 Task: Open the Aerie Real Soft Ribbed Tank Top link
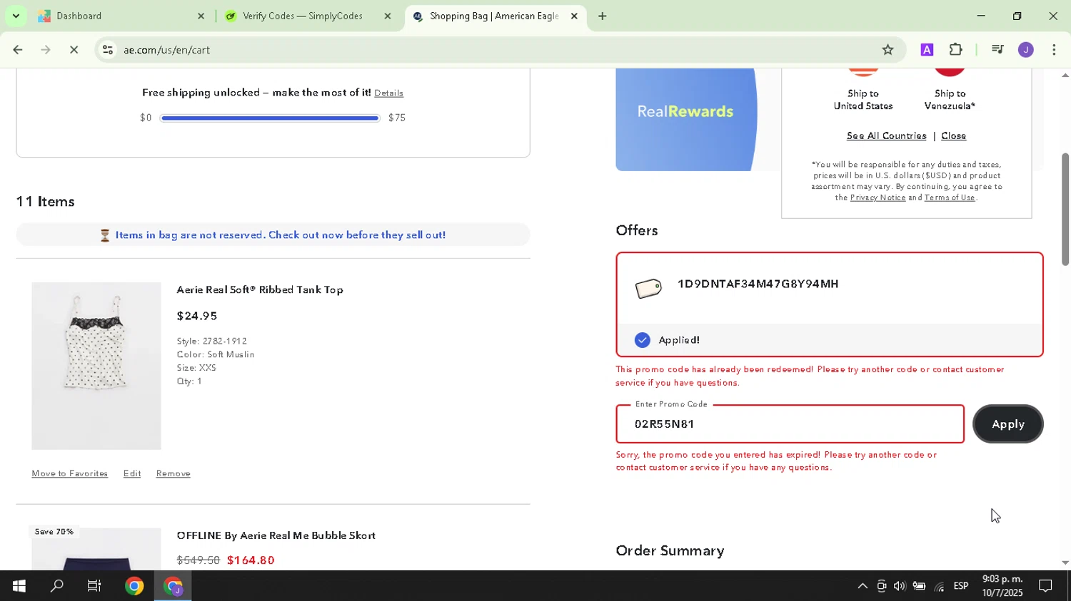click(260, 290)
